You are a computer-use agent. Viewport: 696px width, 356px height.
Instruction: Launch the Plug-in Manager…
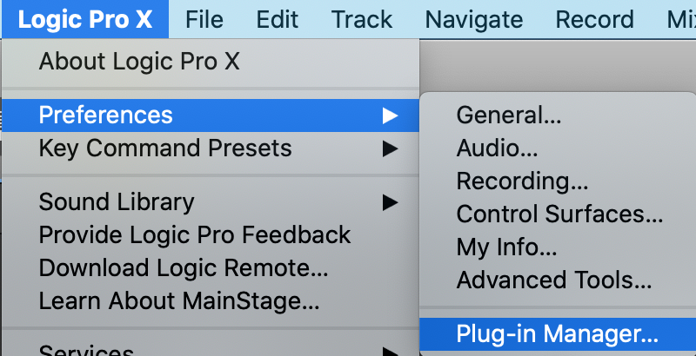point(558,333)
